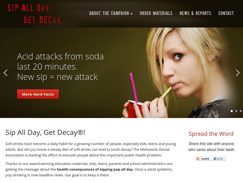Advance to the next slide arrow
Screen dimensions: 243x182
tap(238, 73)
